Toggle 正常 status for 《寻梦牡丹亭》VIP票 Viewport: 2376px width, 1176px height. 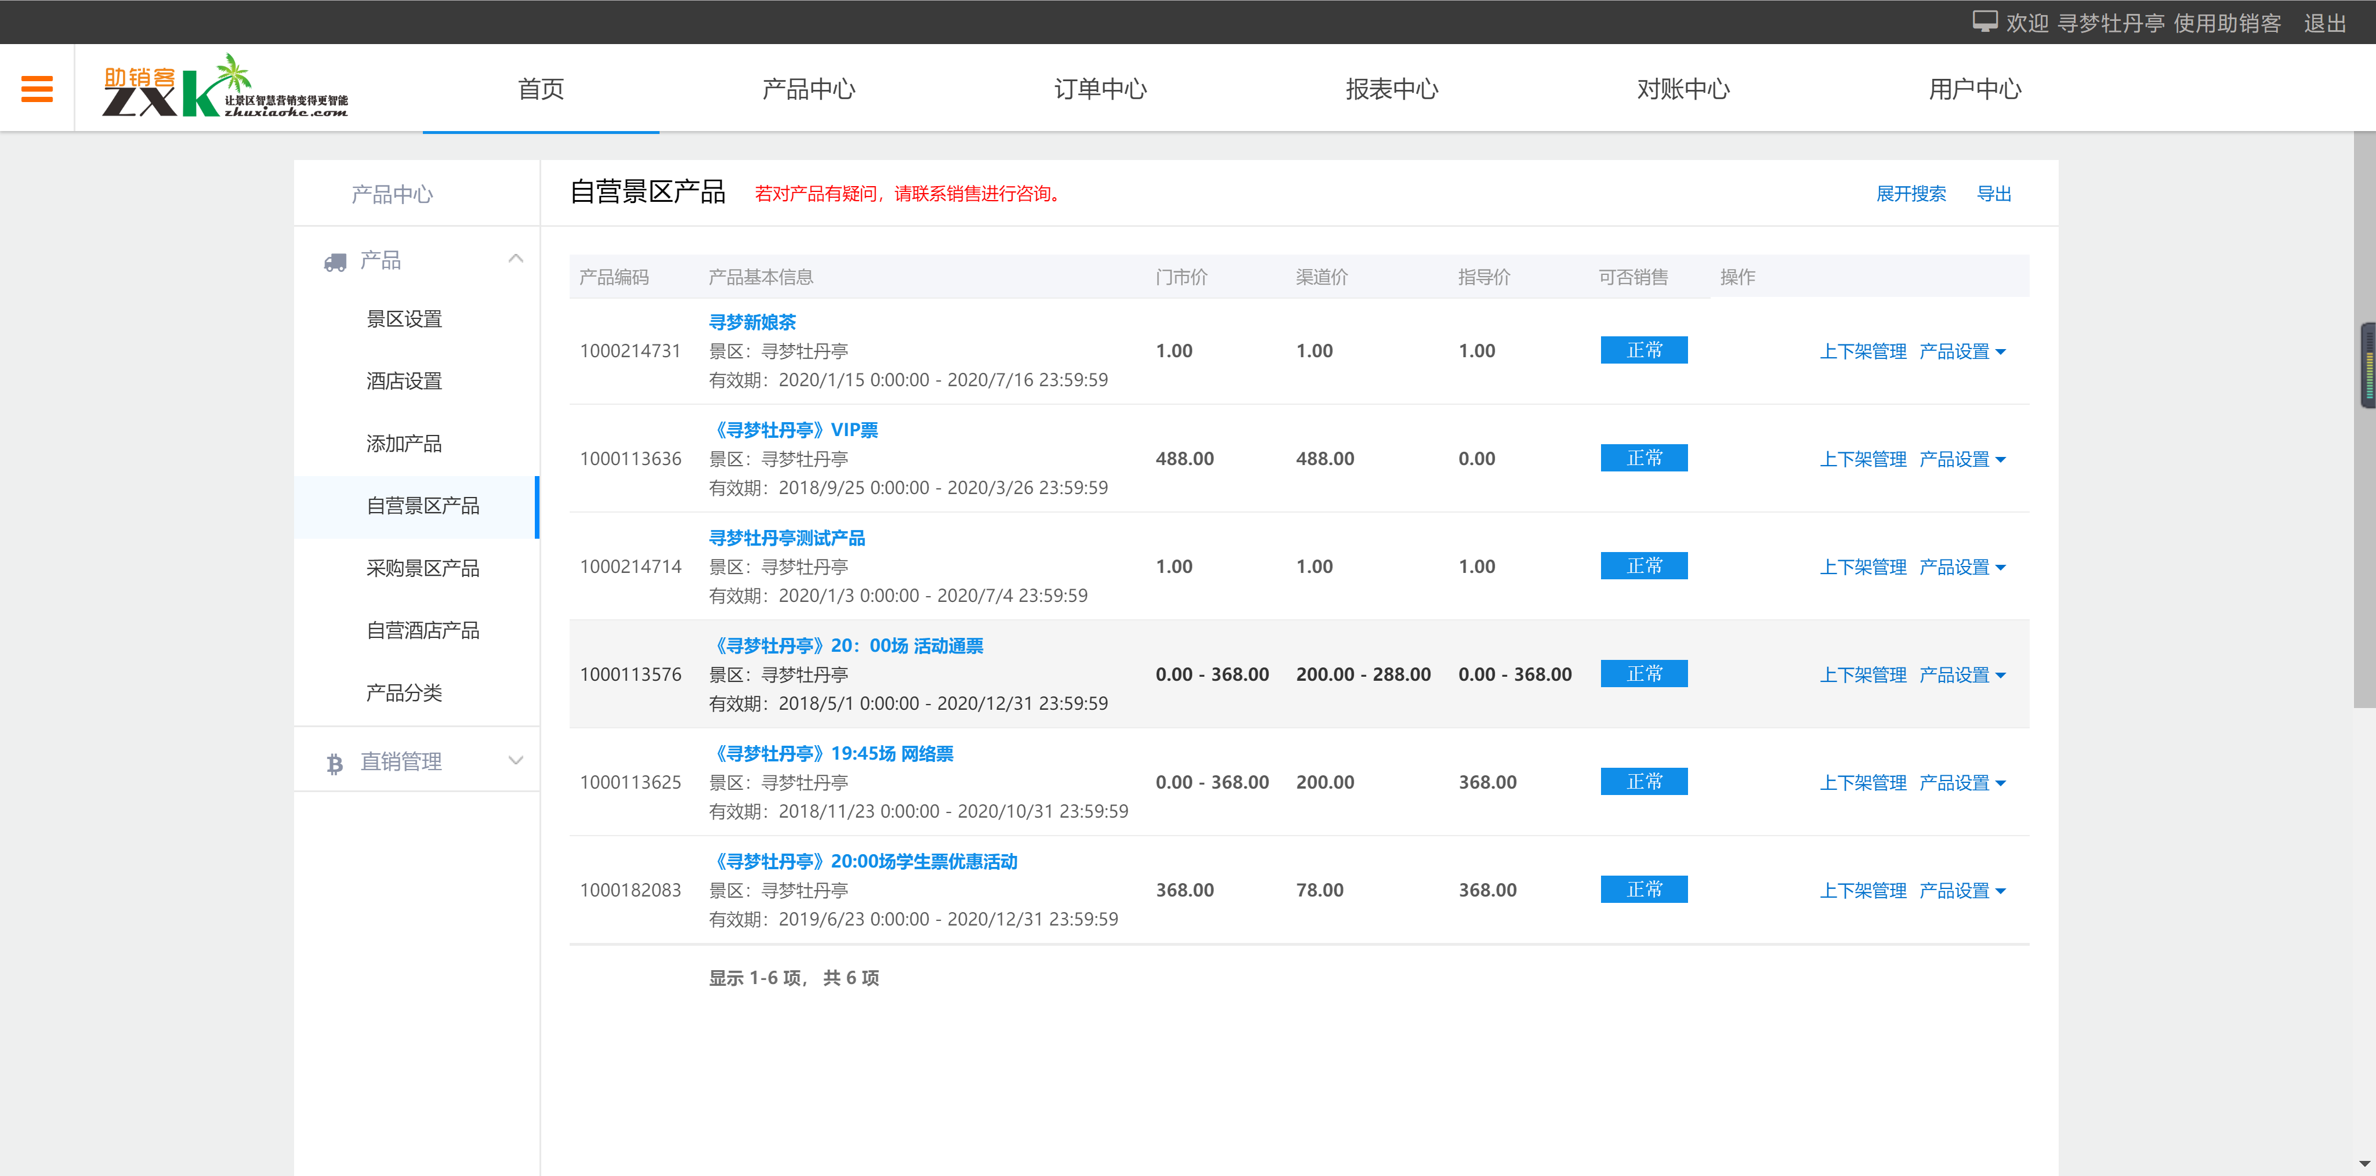coord(1643,458)
